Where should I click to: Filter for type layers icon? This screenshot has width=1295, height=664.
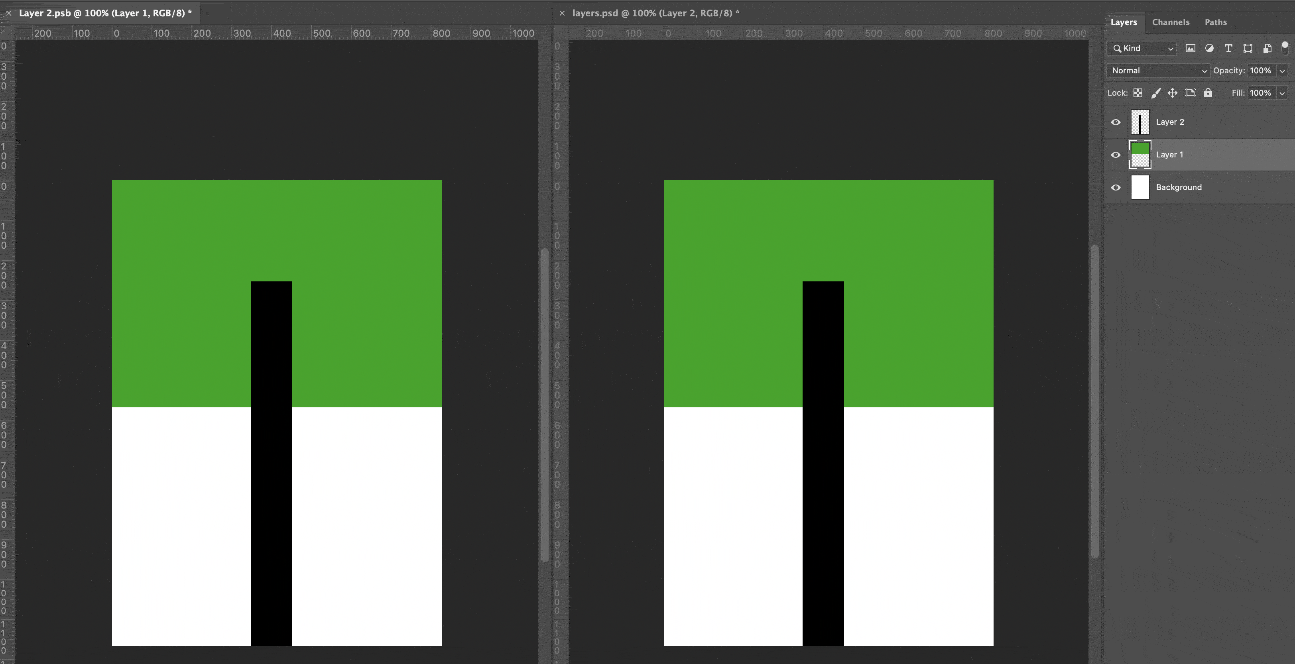pos(1228,48)
